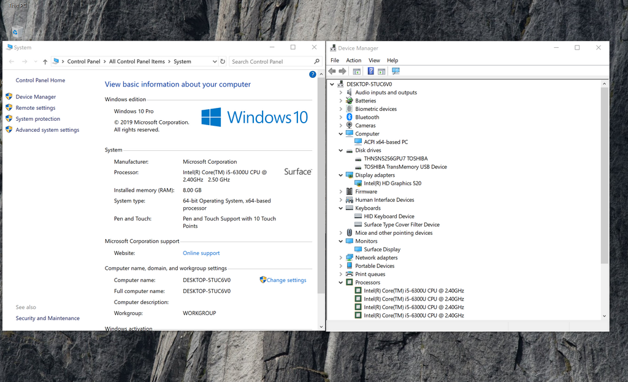Open Security and Maintenance link
628x382 pixels.
pos(47,318)
